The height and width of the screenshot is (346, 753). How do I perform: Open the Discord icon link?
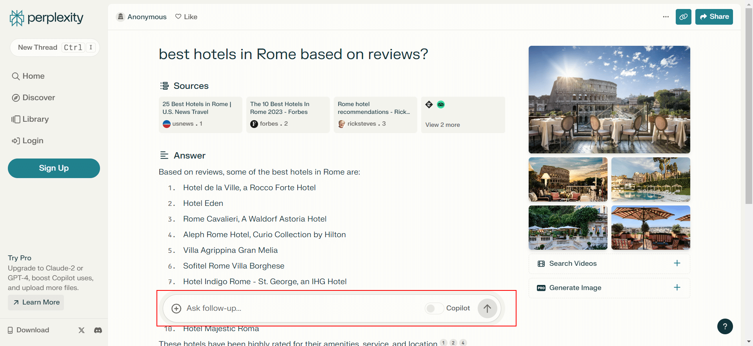coord(98,330)
